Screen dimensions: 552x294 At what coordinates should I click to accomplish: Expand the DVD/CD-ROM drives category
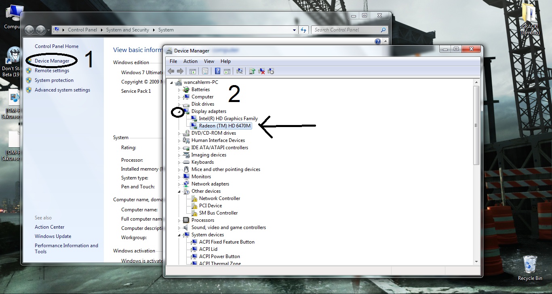[179, 133]
